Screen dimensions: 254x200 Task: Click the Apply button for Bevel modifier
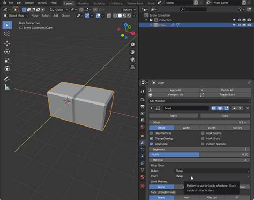point(174,116)
